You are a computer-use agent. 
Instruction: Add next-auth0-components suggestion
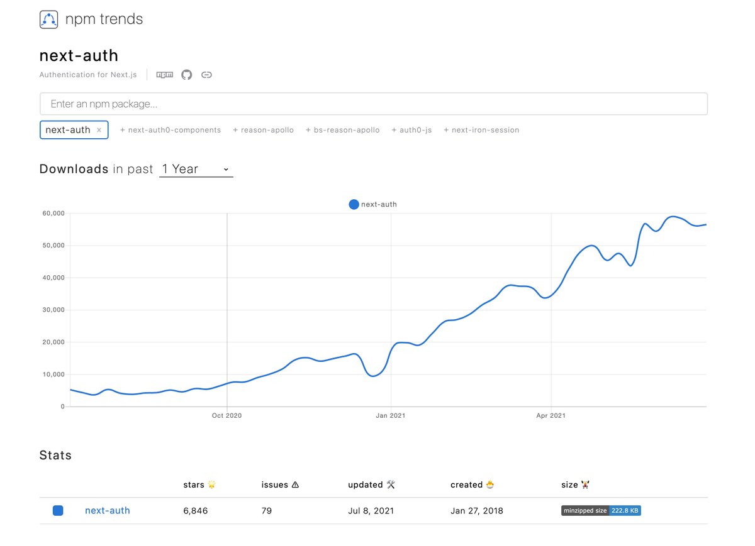(171, 130)
